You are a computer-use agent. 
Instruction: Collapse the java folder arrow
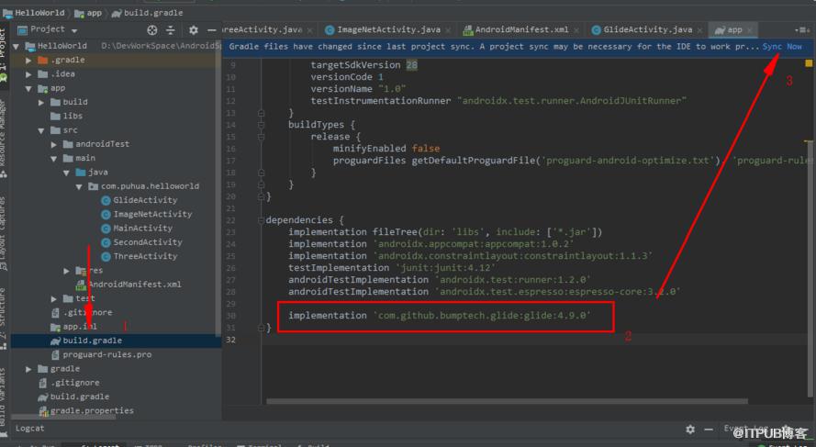pyautogui.click(x=67, y=173)
